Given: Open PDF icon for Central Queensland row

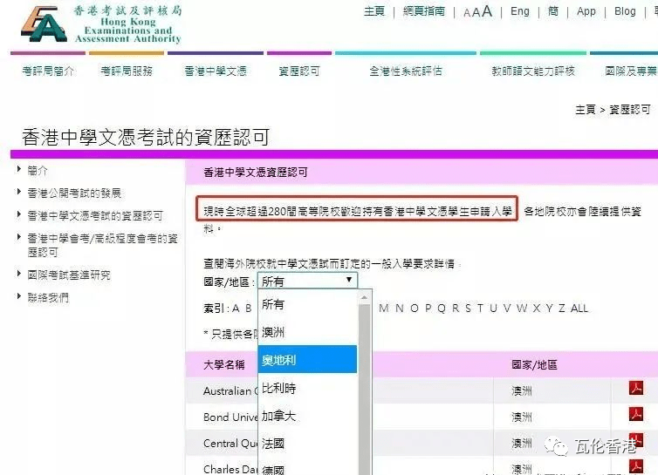Looking at the screenshot, I should click(x=636, y=443).
